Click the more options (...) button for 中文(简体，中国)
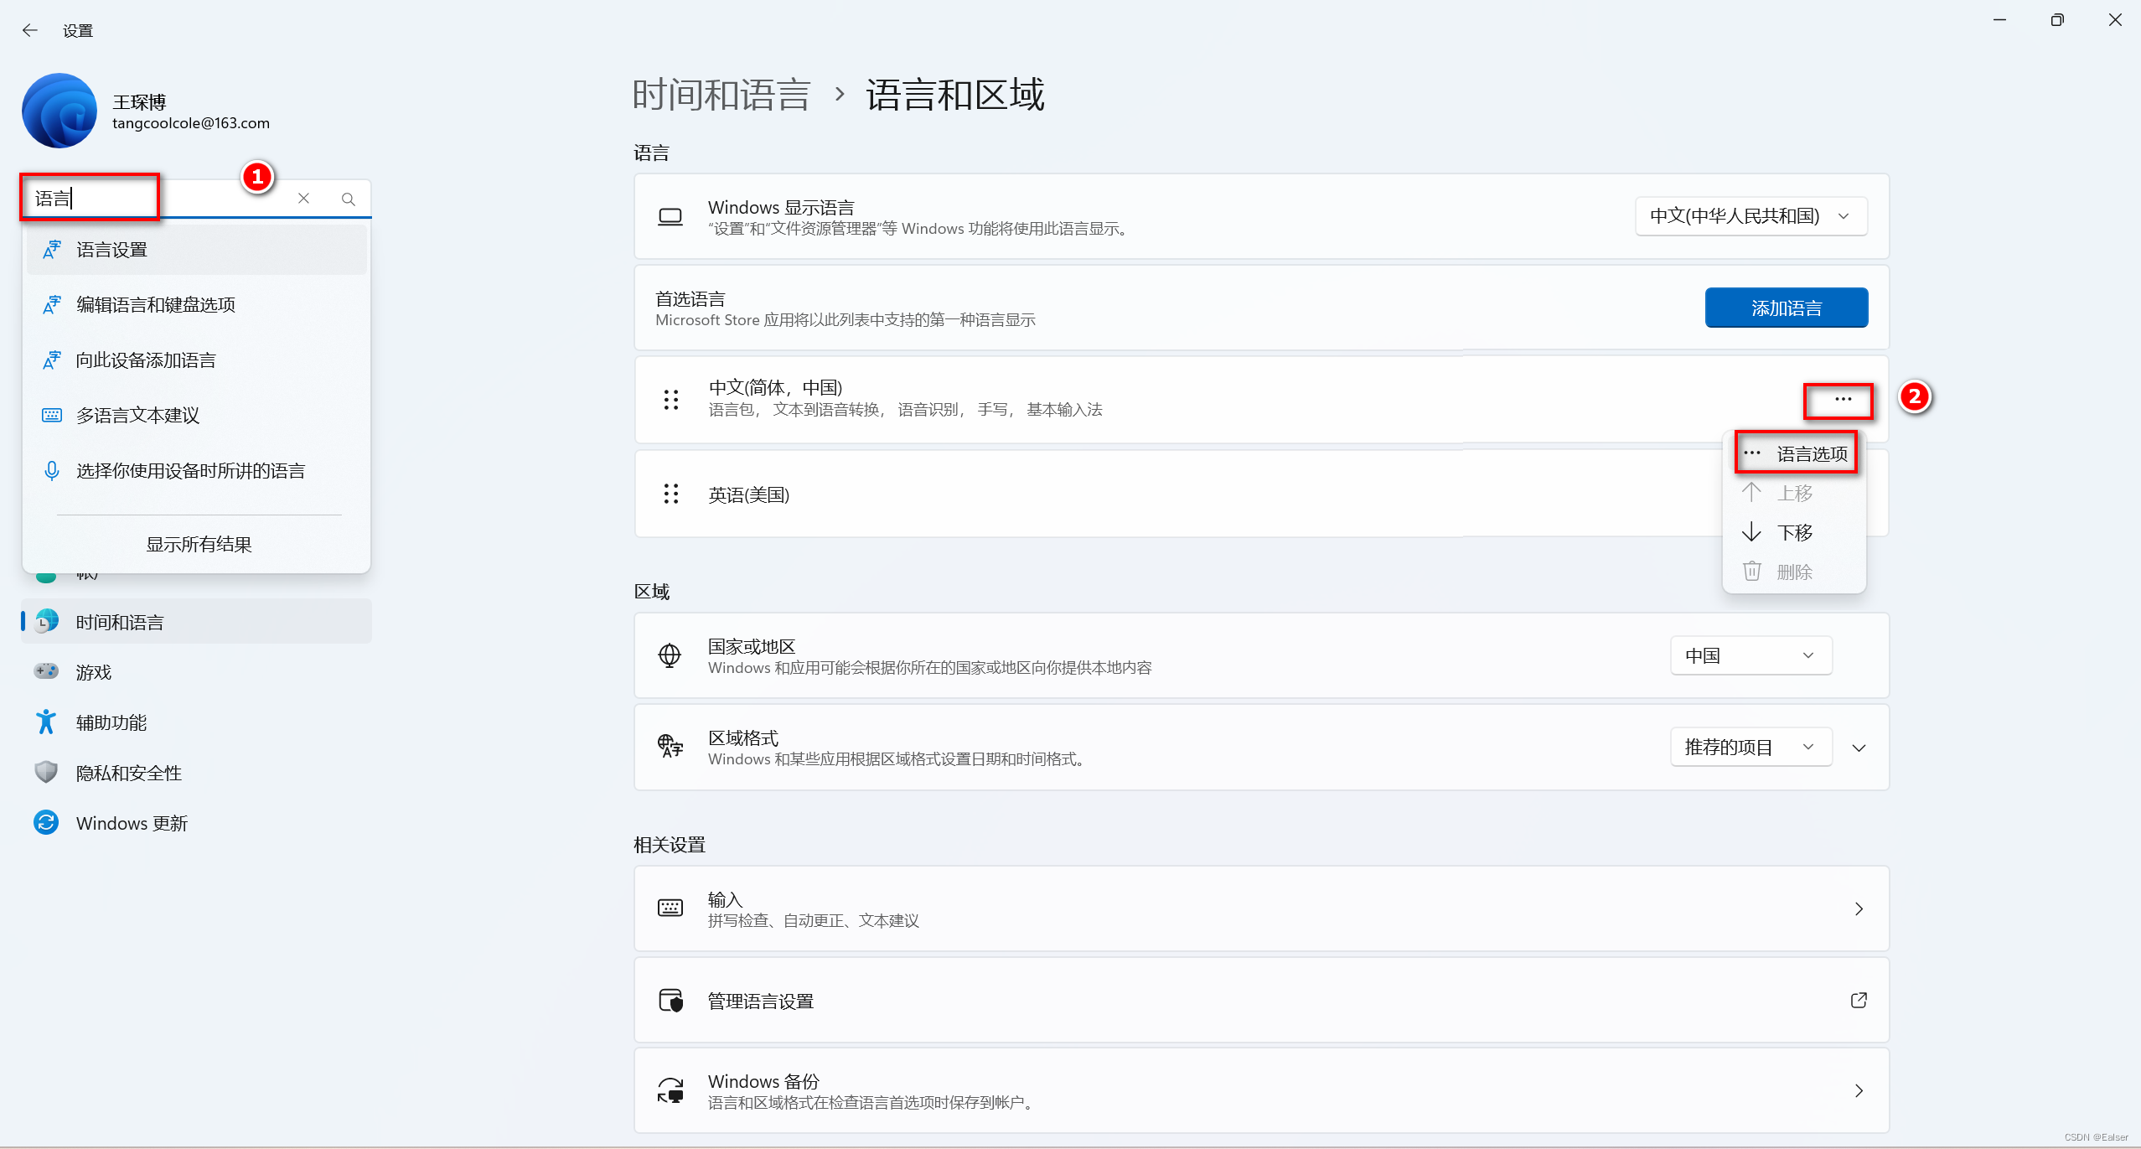 [x=1838, y=401]
